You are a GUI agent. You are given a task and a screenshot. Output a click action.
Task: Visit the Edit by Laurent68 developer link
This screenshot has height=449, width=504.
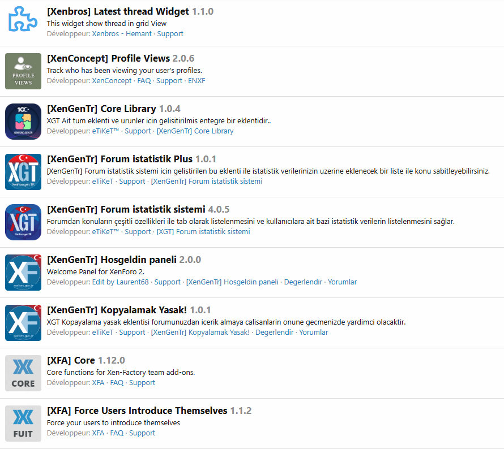click(121, 282)
